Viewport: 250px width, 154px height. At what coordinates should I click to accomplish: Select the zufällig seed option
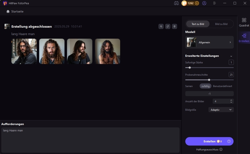pyautogui.click(x=205, y=86)
